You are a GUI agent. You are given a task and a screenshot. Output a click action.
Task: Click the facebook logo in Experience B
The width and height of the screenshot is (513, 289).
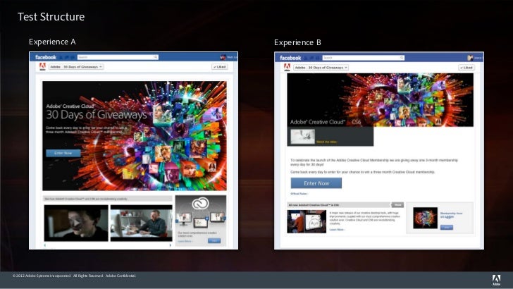pos(290,58)
